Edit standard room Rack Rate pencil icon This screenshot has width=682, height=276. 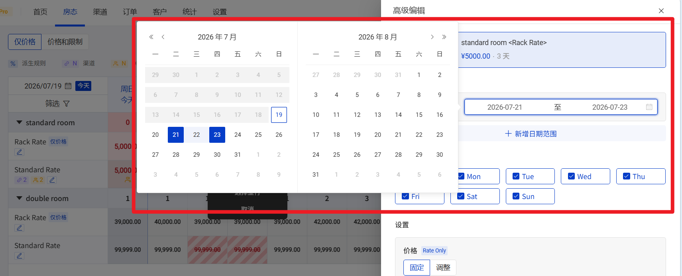(19, 152)
